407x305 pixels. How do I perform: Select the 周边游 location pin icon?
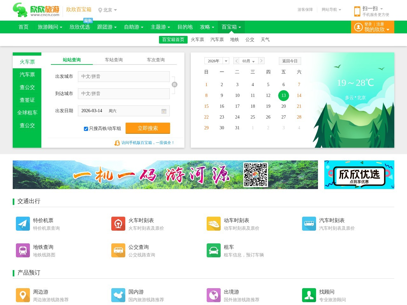(x=23, y=295)
